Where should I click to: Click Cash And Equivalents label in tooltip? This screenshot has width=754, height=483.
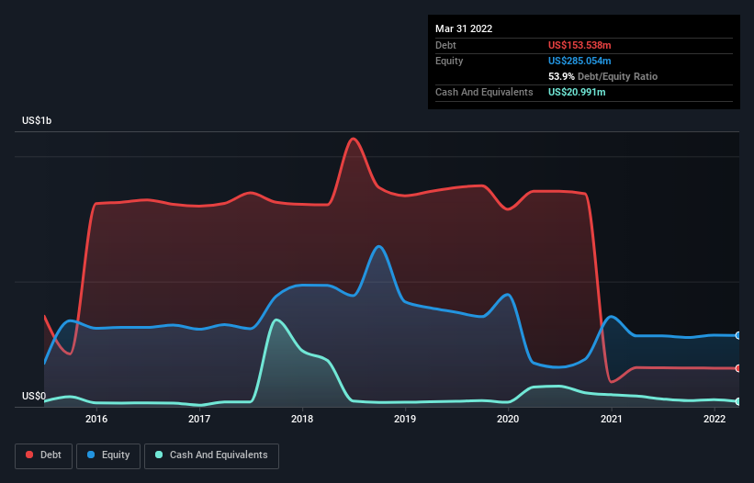(484, 92)
